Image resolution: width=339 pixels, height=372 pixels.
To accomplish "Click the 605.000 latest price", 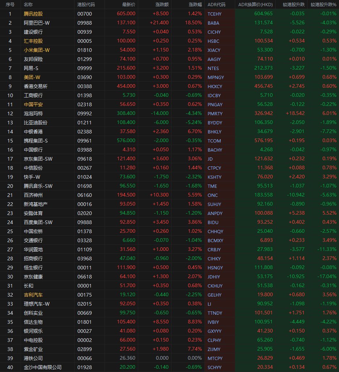I will (x=126, y=13).
